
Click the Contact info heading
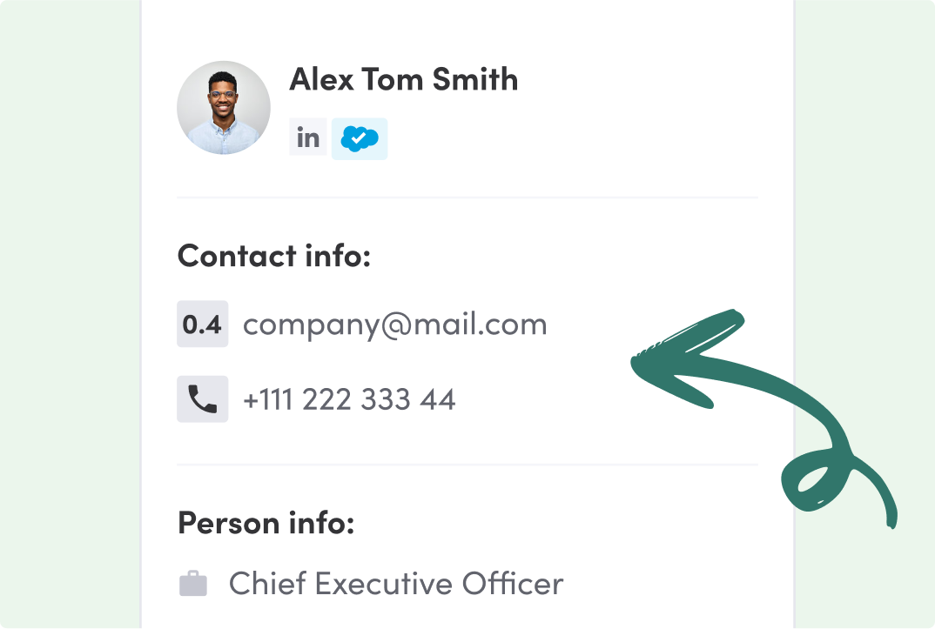(x=274, y=257)
